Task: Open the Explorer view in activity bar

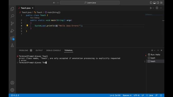Action: 12,9
